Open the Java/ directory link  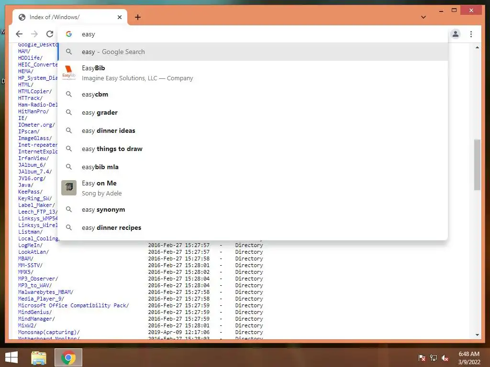[x=26, y=185]
